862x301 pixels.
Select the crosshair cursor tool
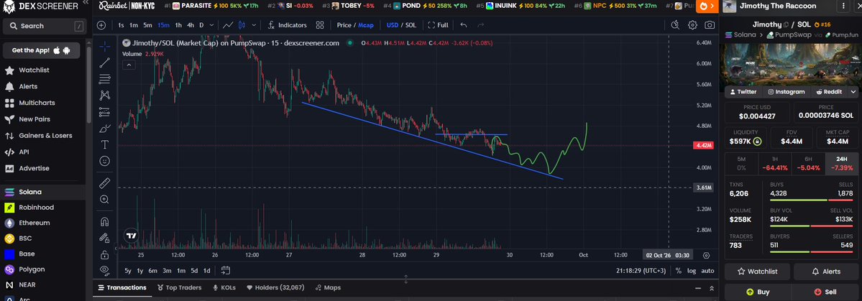104,46
